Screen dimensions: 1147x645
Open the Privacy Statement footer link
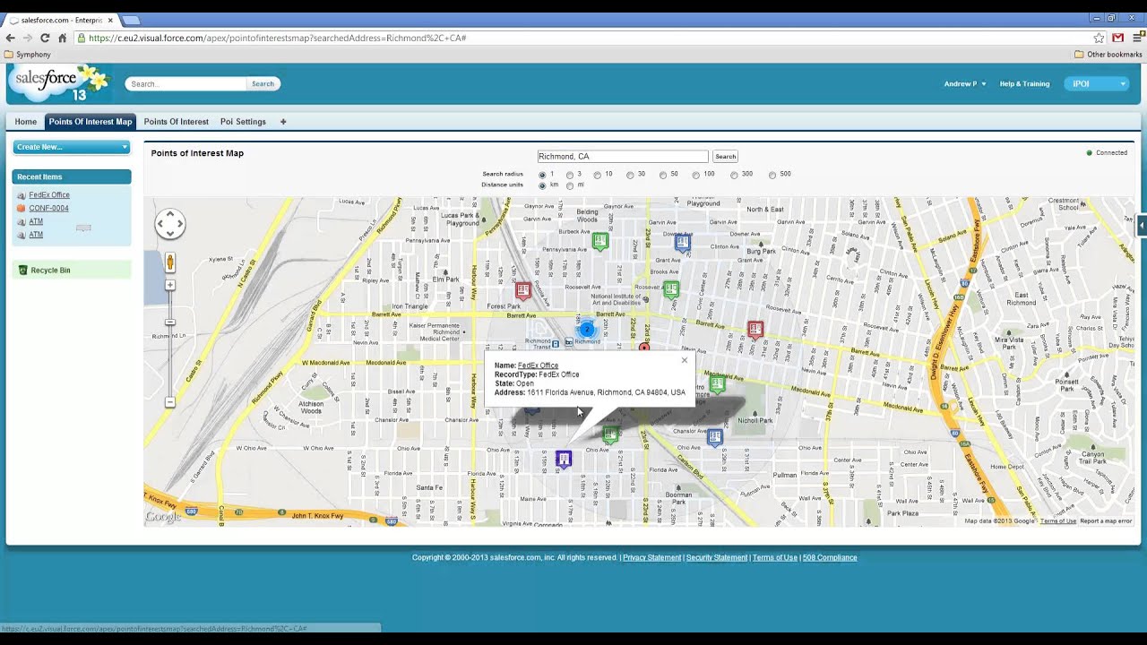[x=651, y=557]
